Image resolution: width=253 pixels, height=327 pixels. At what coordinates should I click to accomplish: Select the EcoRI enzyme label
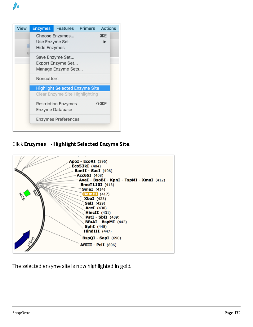89,161
